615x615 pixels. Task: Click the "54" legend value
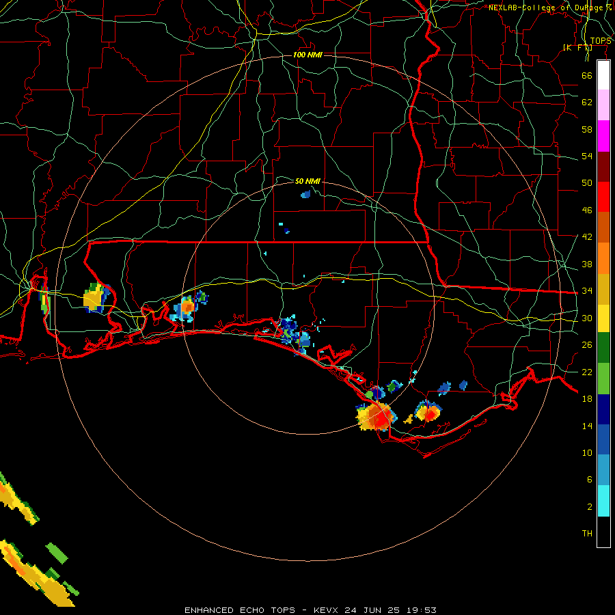pos(587,156)
